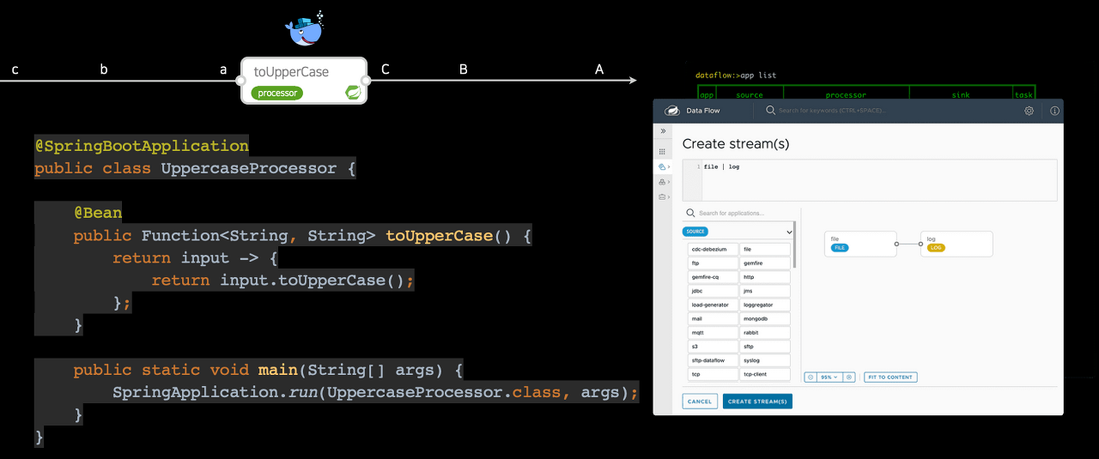Select the tcp source app

point(713,374)
